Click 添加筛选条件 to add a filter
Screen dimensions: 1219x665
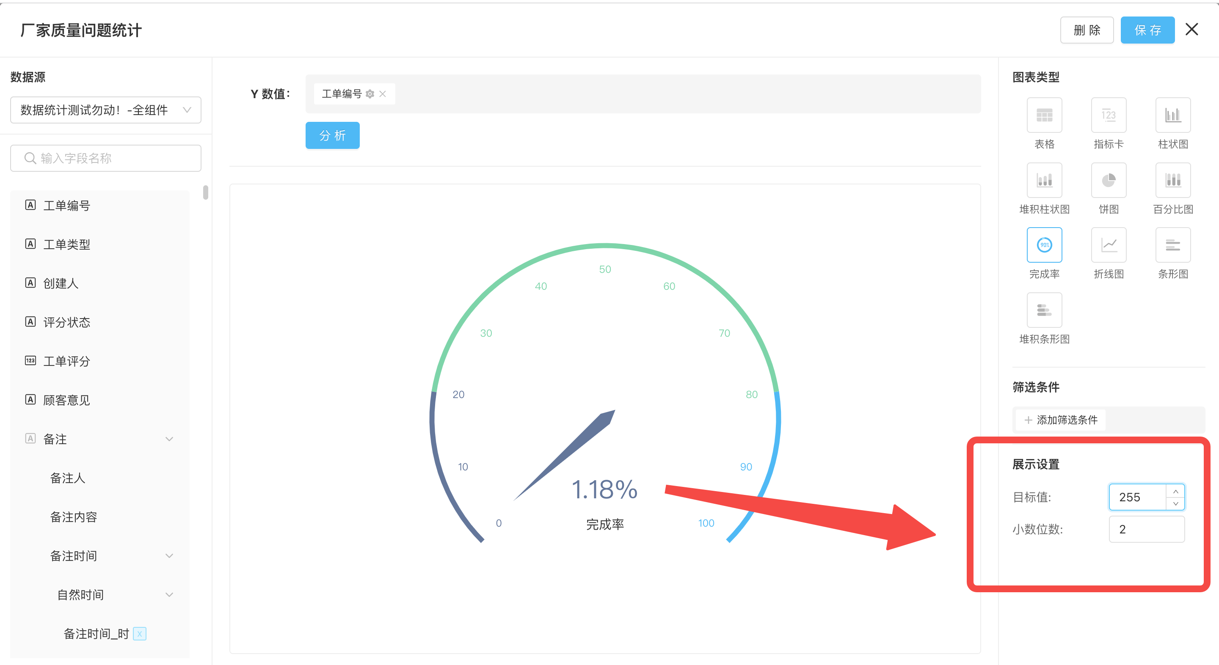(x=1060, y=420)
